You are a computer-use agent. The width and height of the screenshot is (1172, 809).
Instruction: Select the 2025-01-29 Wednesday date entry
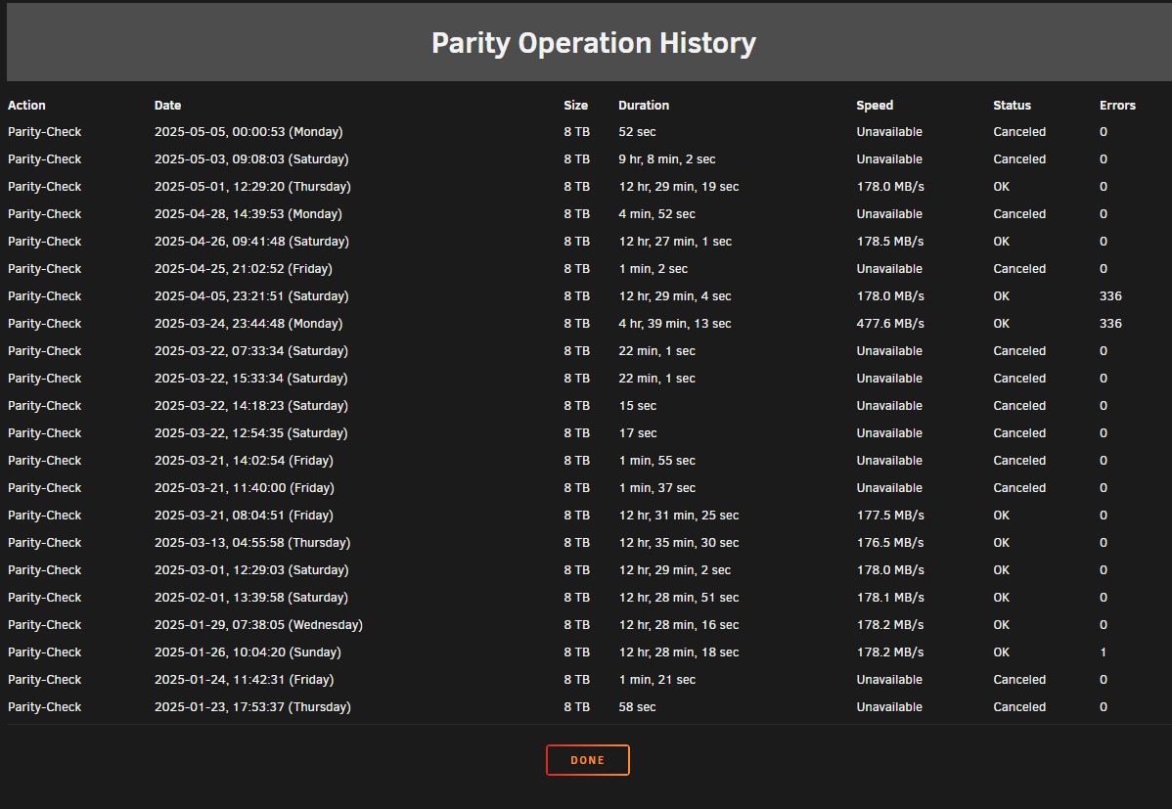pyautogui.click(x=258, y=625)
